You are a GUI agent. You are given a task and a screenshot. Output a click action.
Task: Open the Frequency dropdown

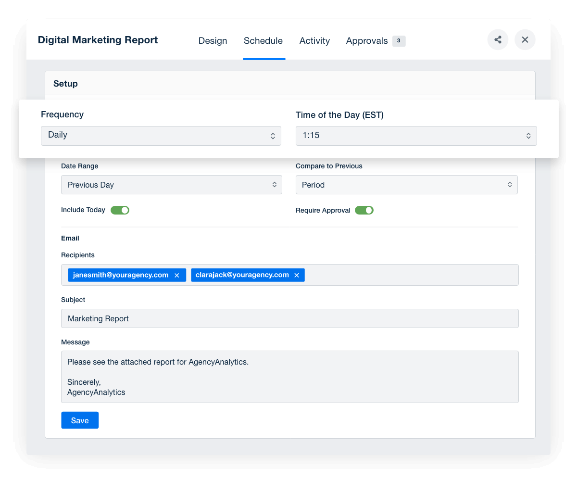pyautogui.click(x=161, y=136)
